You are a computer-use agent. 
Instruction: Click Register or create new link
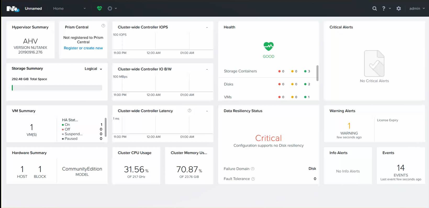(x=83, y=48)
